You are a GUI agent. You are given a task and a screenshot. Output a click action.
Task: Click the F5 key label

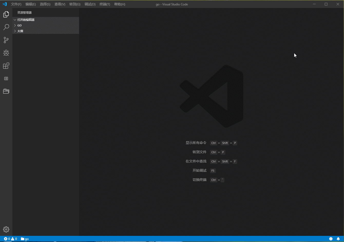(x=213, y=171)
